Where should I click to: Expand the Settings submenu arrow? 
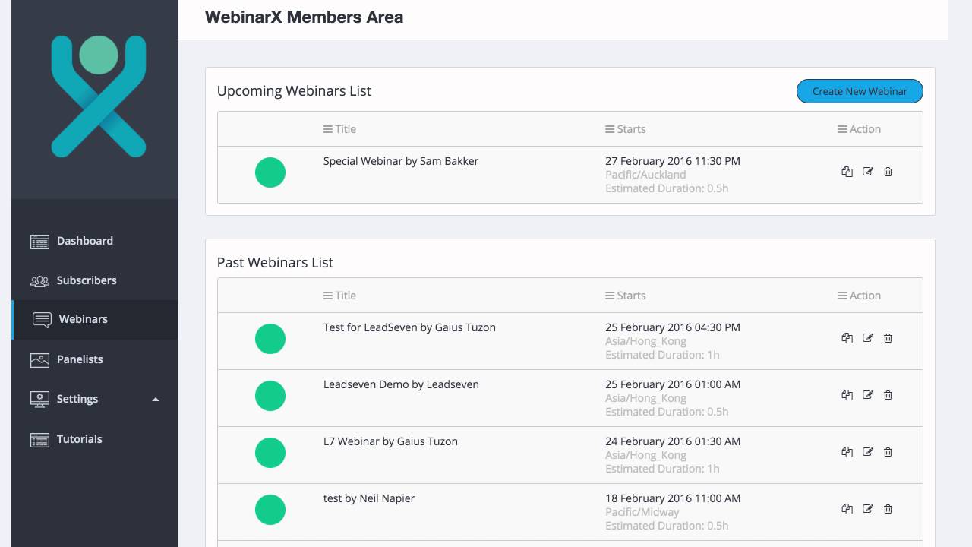point(156,400)
